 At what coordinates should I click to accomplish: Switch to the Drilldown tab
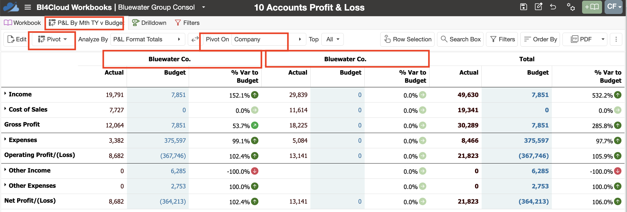click(x=149, y=23)
